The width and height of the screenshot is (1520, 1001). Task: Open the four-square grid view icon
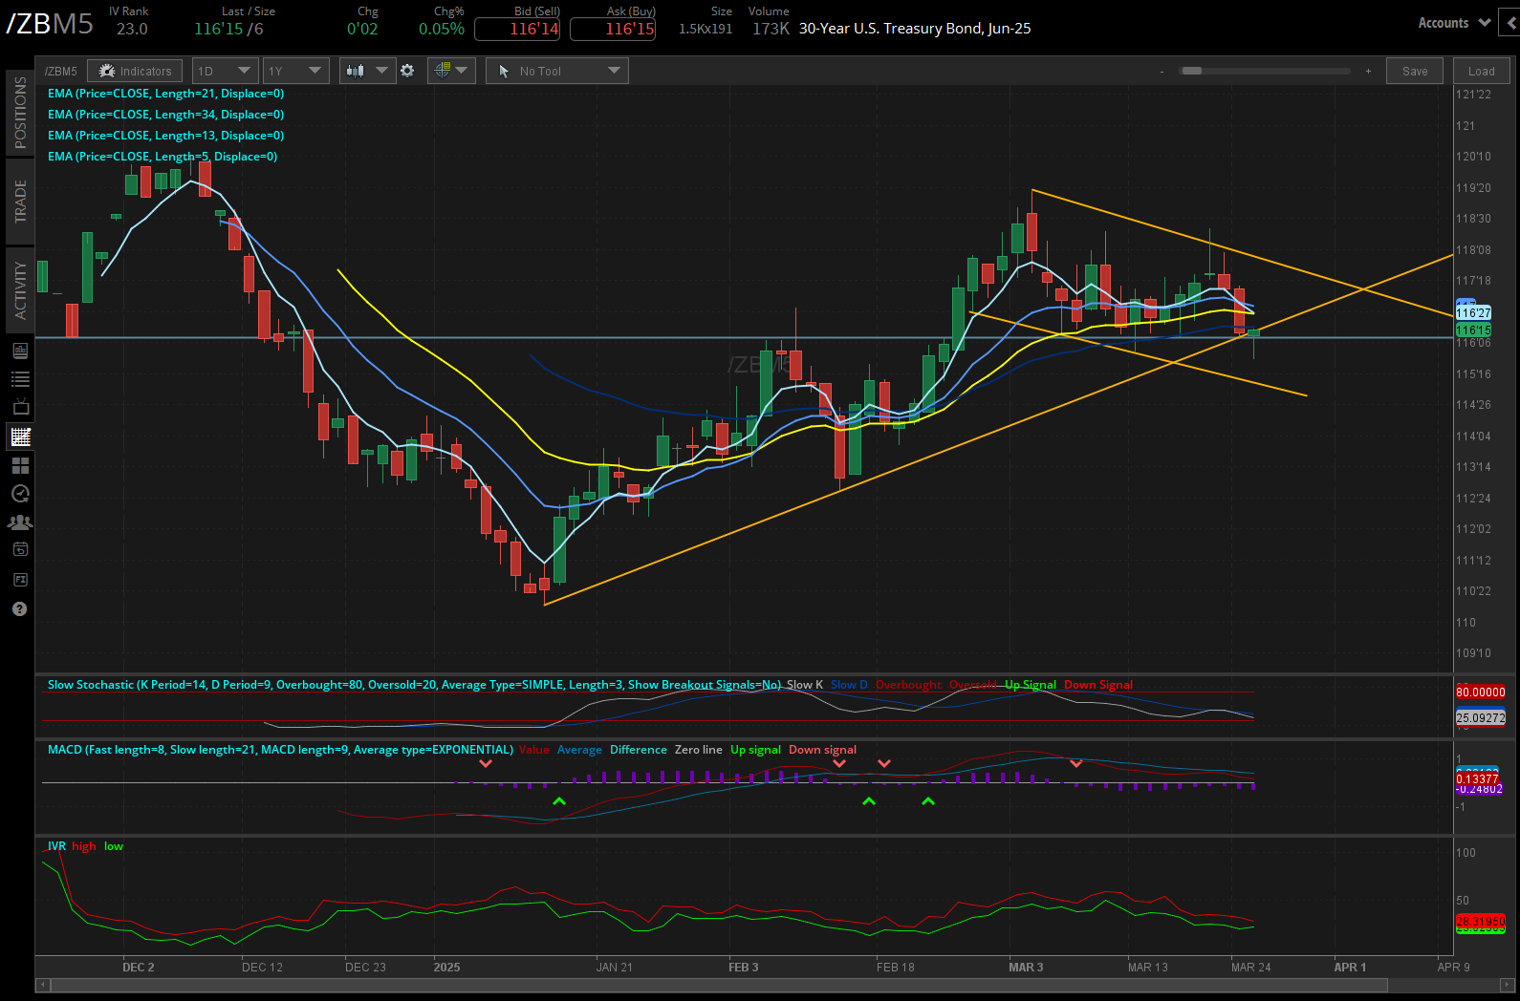click(20, 465)
